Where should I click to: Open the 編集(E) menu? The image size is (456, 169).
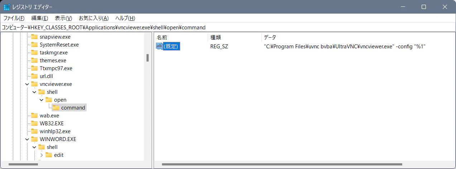pos(40,18)
